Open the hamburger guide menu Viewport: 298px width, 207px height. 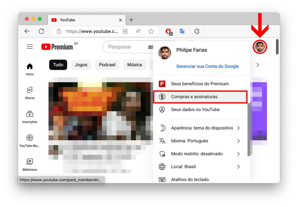point(30,47)
